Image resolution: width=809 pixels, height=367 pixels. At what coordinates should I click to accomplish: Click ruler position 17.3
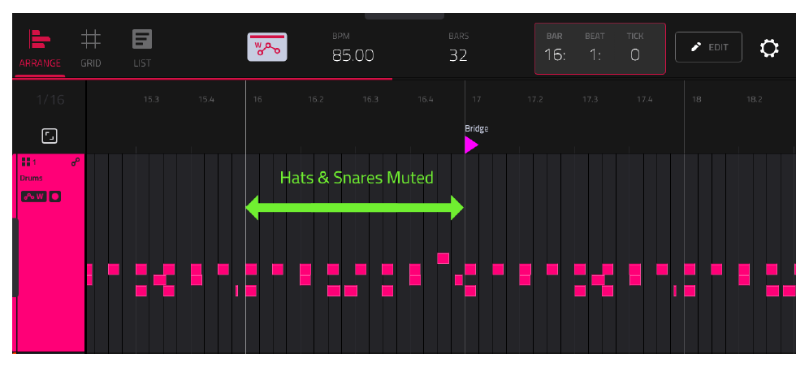(x=590, y=100)
